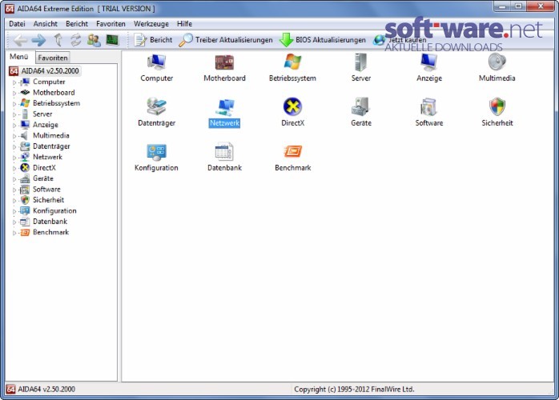Click the Refresh toolbar icon

(75, 40)
